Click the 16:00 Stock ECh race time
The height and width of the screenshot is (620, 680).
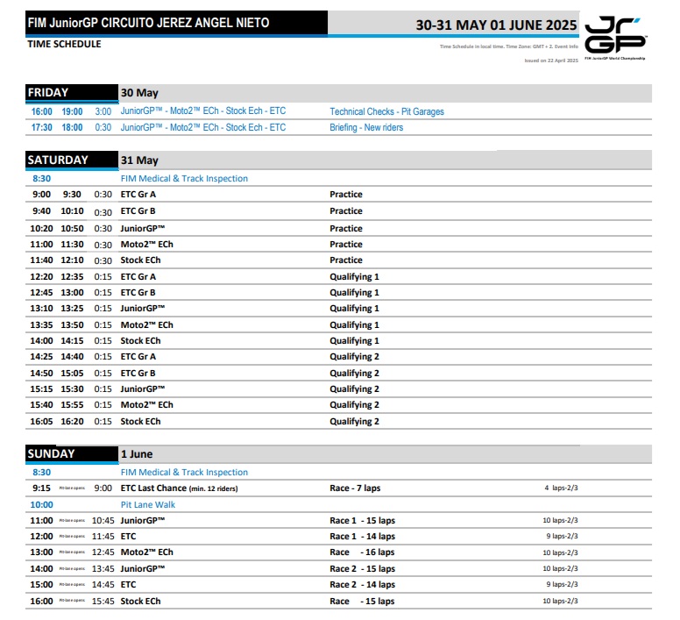point(41,602)
